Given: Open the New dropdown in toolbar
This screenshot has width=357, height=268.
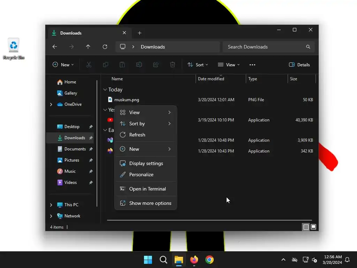Looking at the screenshot, I should tap(63, 65).
